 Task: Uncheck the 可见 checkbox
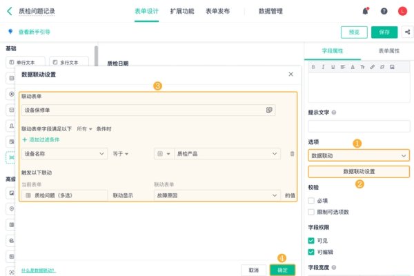tap(311, 241)
